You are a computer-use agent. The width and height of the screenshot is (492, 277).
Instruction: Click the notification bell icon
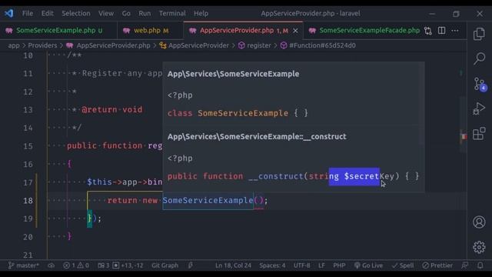(x=480, y=265)
